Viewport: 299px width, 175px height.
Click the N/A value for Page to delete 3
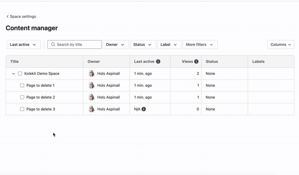(137, 109)
